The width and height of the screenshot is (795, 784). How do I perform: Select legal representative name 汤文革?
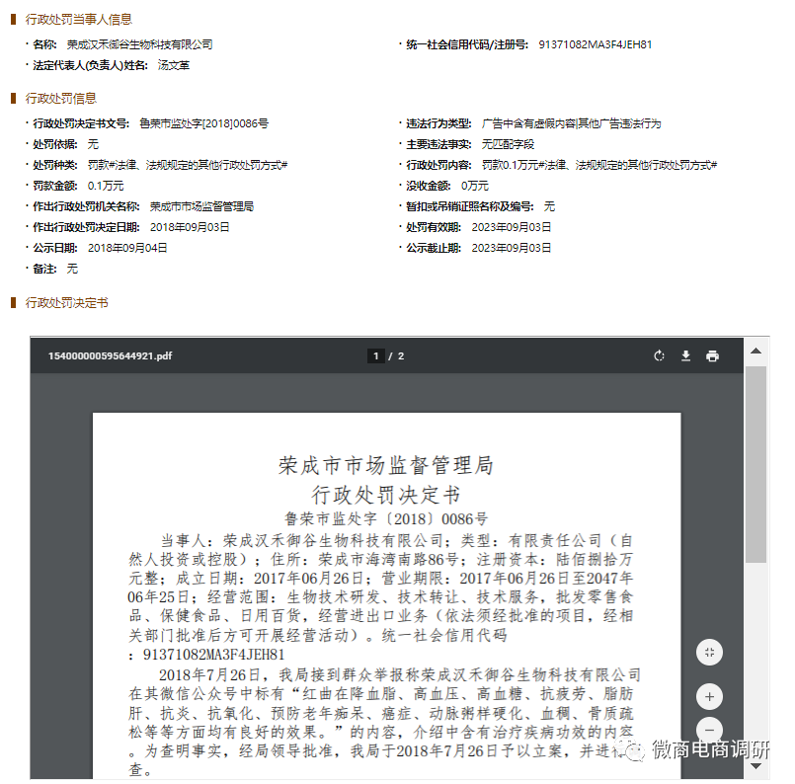pyautogui.click(x=174, y=65)
